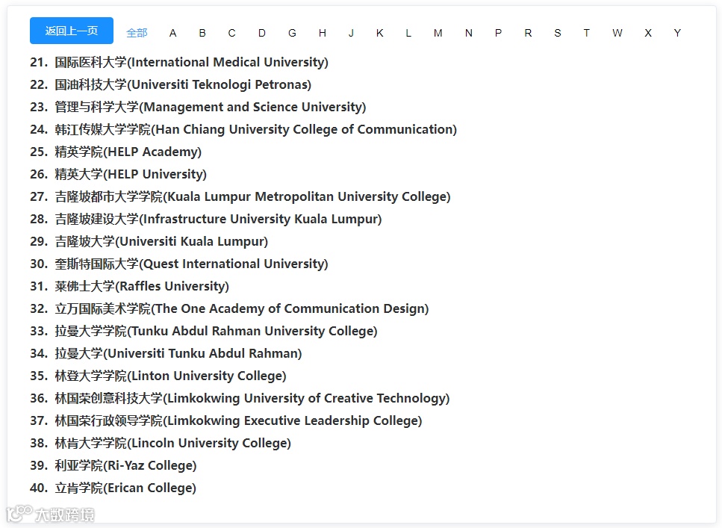Filter list by letter C

point(231,33)
